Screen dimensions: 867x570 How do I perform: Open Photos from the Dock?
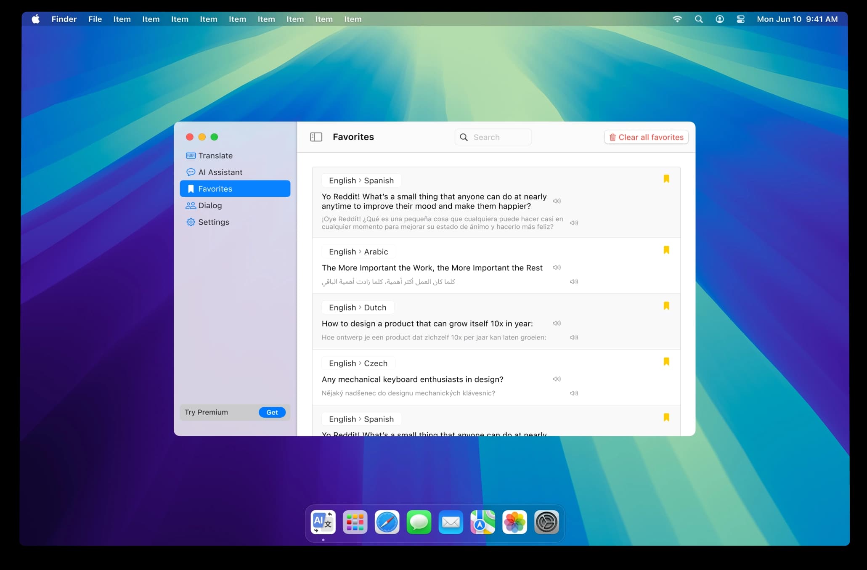[x=514, y=522]
